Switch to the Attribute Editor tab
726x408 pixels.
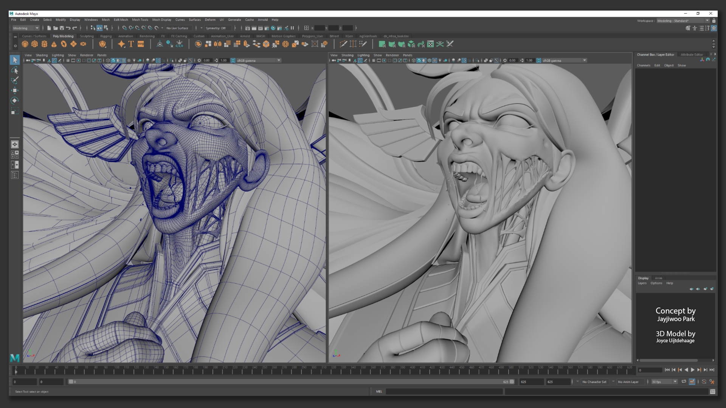click(692, 54)
